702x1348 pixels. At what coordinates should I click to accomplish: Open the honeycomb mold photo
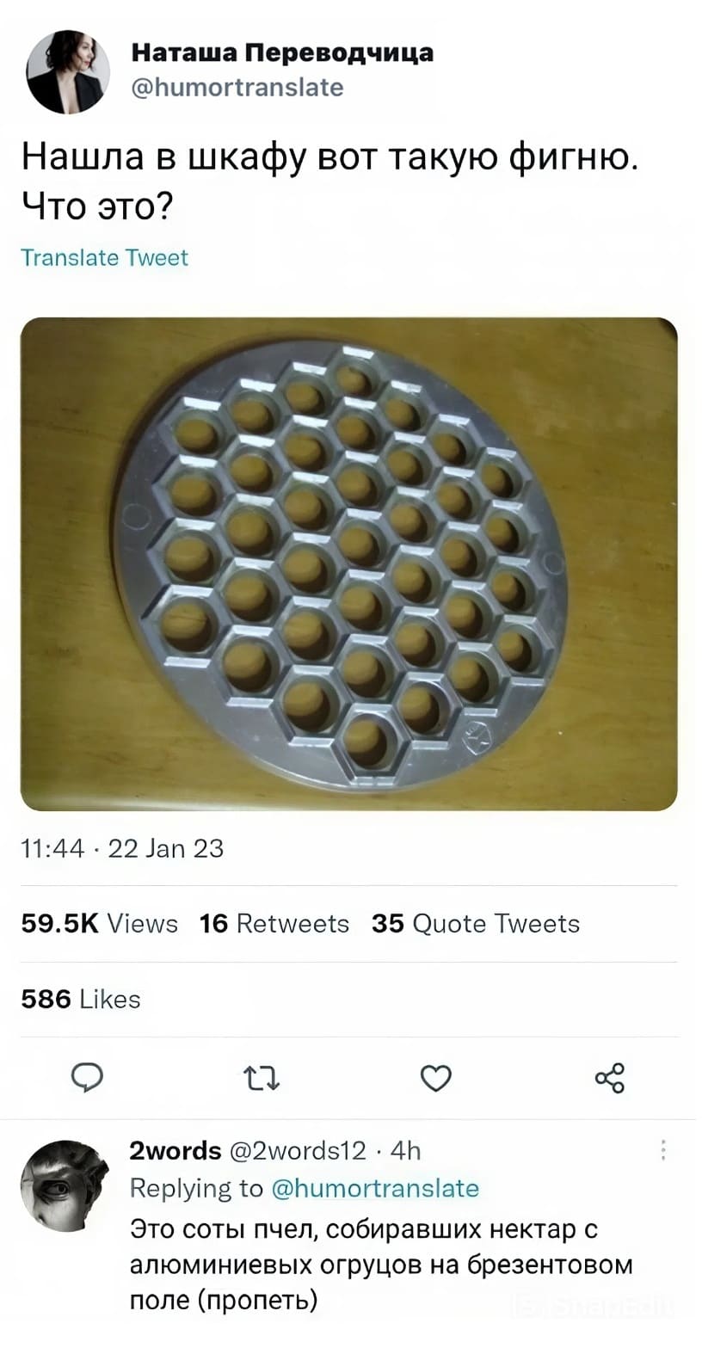348,563
